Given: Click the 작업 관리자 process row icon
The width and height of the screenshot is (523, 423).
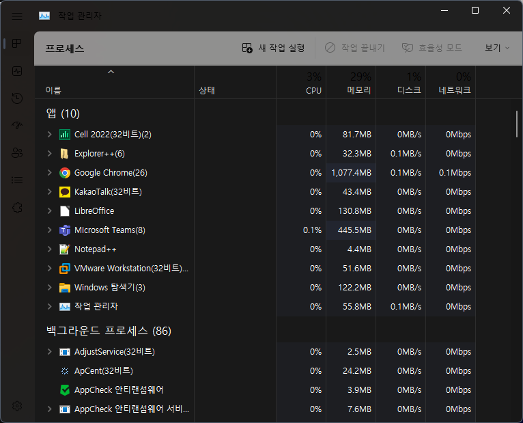Looking at the screenshot, I should (65, 307).
